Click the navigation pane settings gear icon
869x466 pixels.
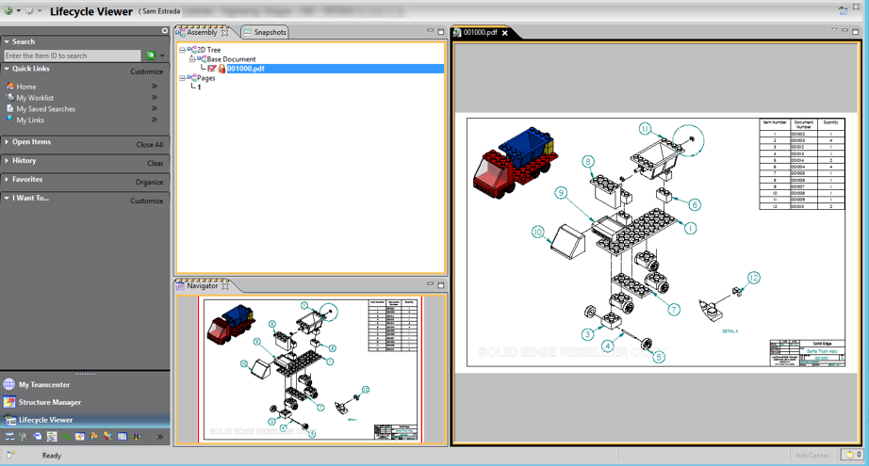[x=165, y=30]
